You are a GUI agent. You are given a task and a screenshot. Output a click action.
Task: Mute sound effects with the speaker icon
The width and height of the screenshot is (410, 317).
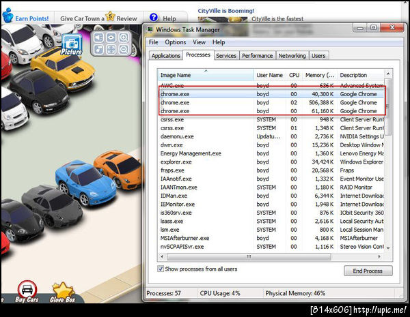tap(98, 37)
